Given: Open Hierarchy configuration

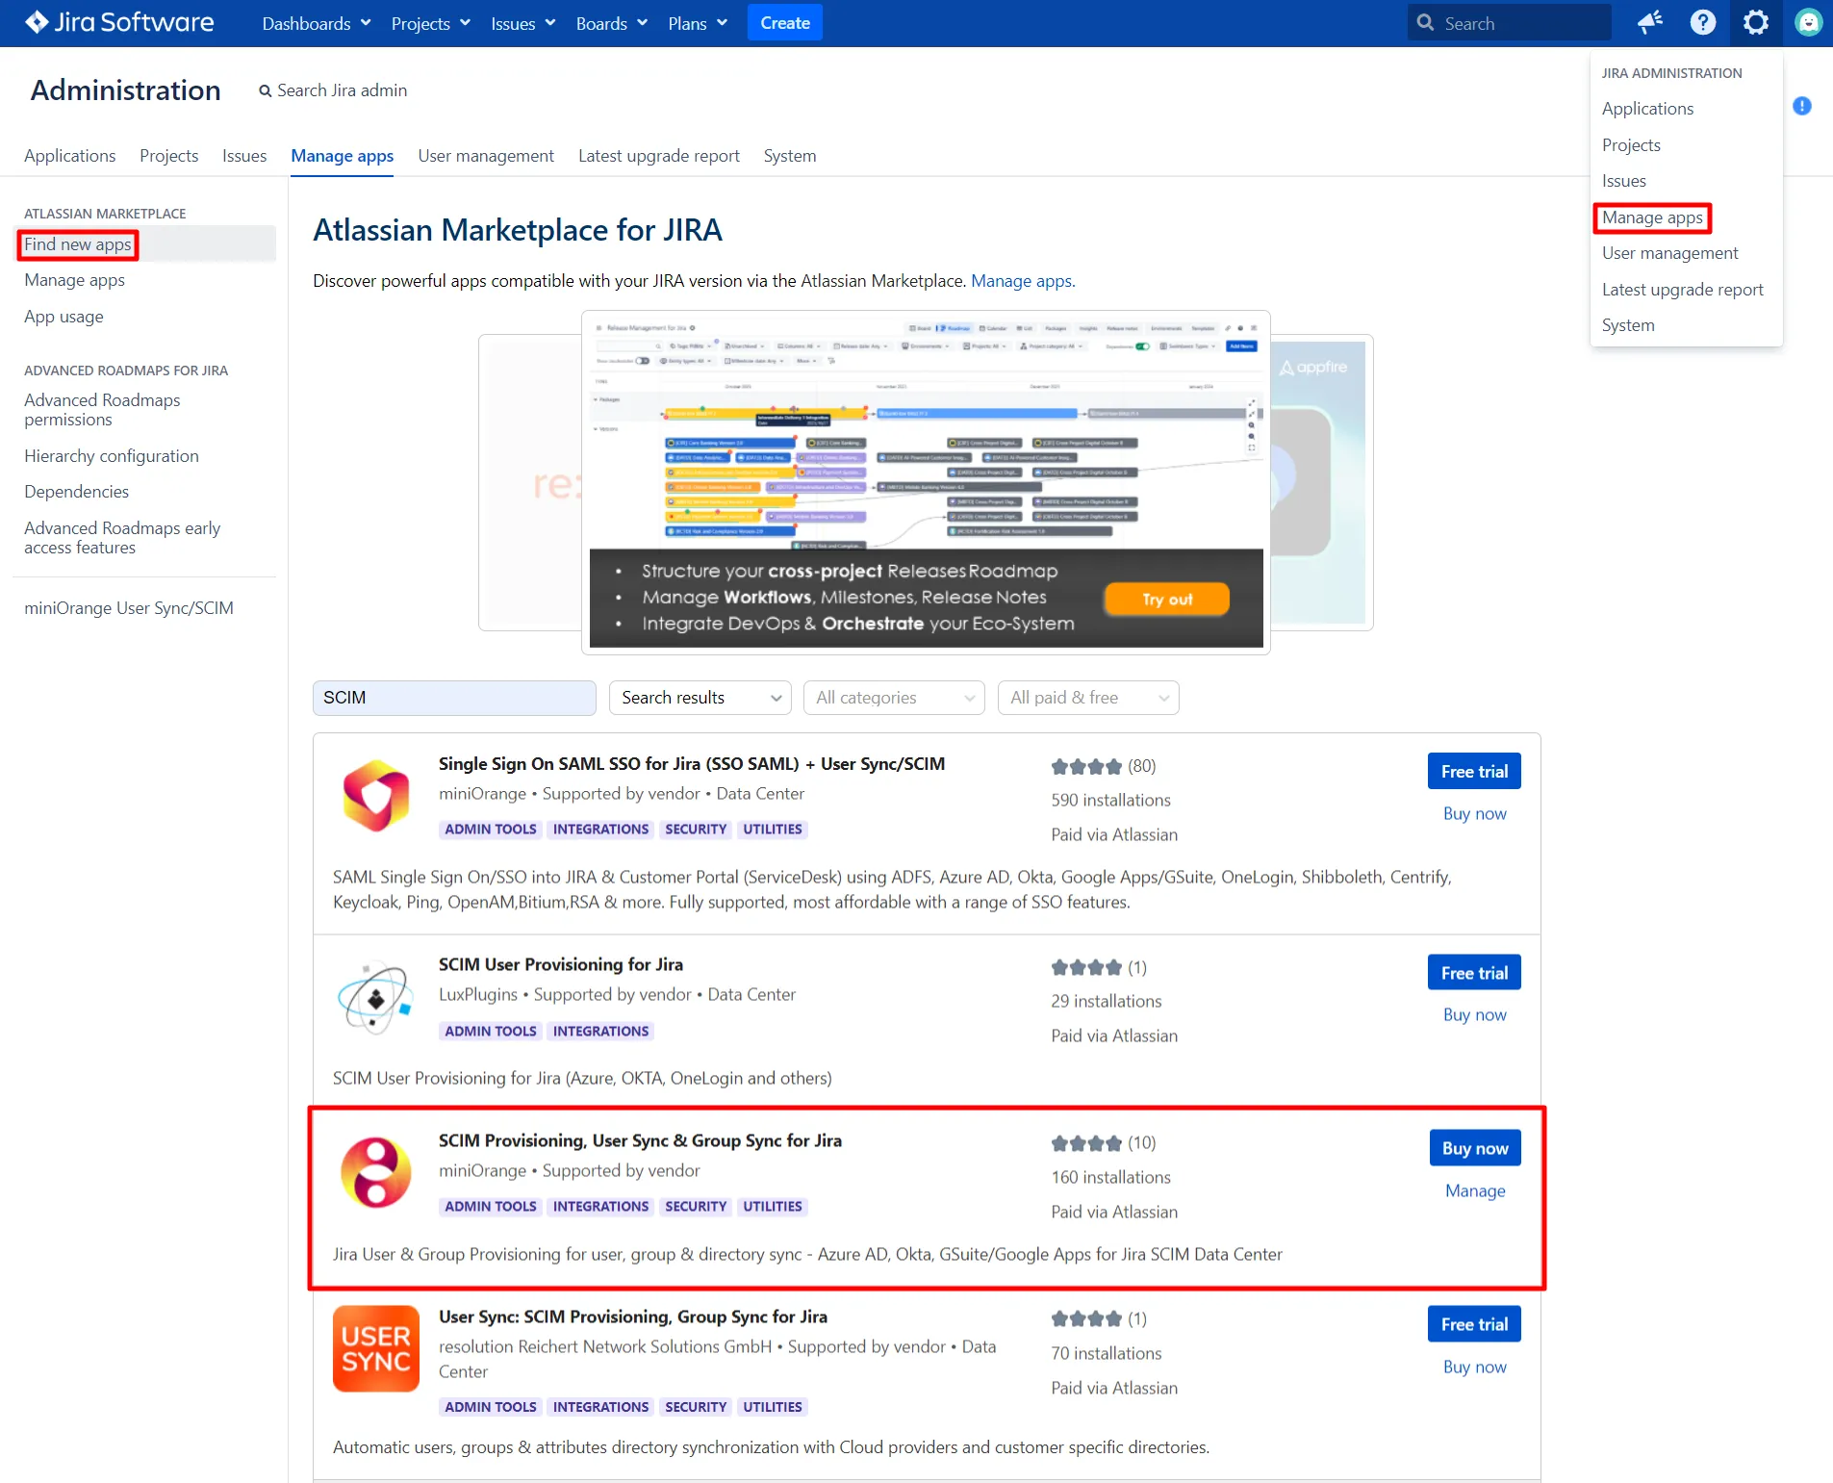Looking at the screenshot, I should pos(112,456).
